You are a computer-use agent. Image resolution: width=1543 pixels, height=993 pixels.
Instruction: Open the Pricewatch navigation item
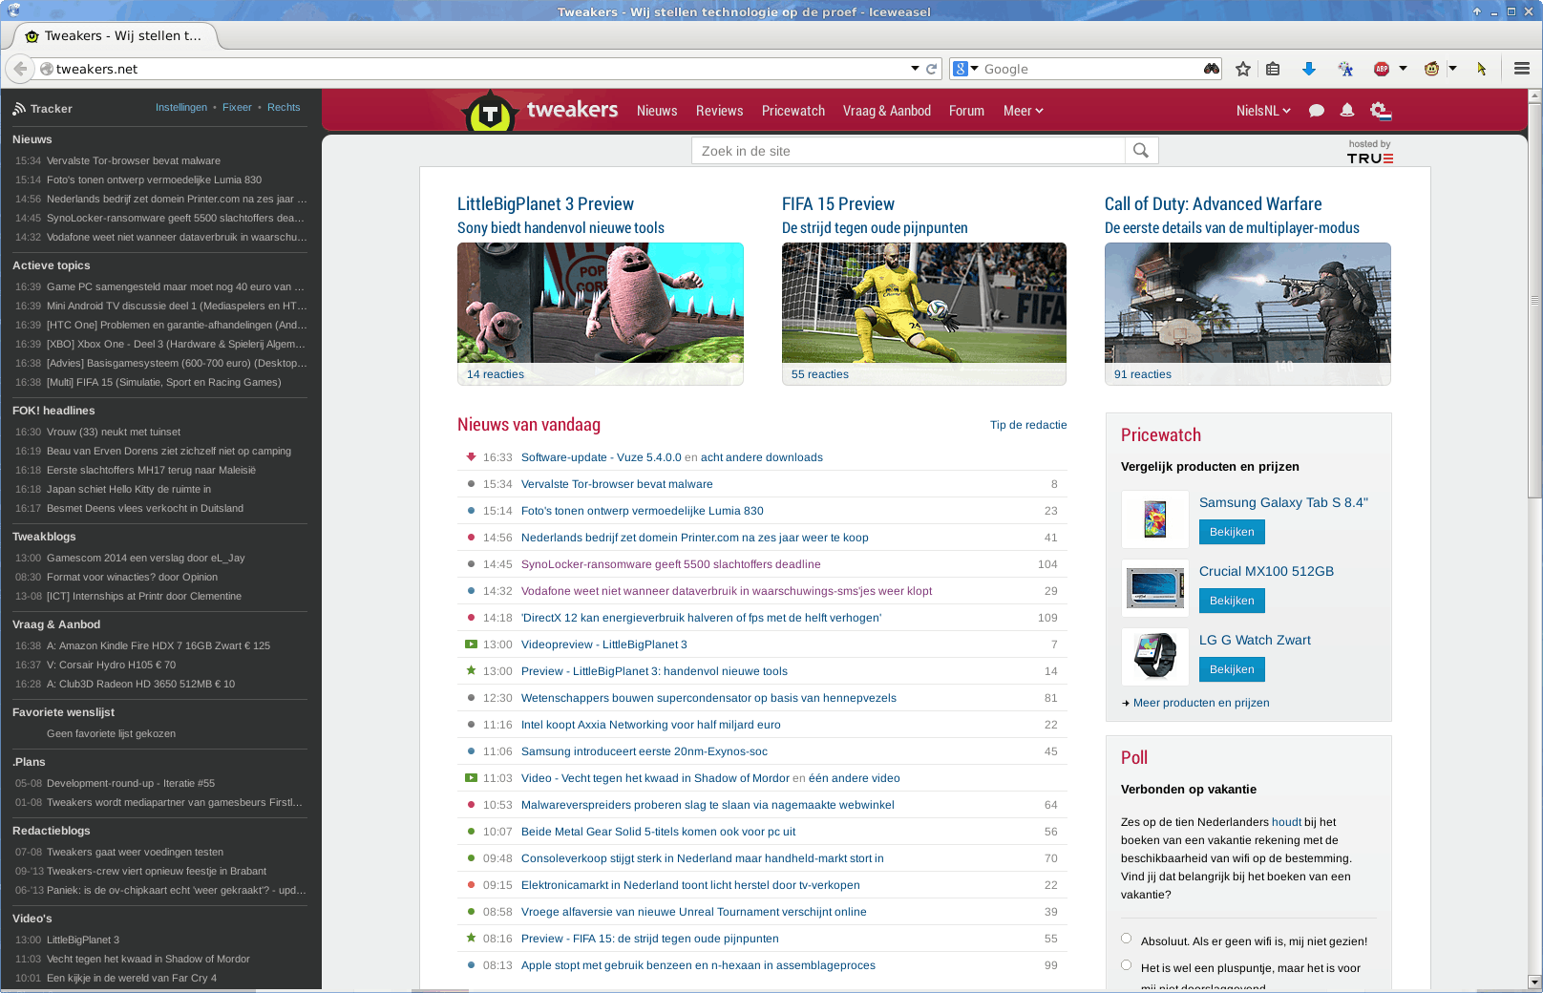793,111
